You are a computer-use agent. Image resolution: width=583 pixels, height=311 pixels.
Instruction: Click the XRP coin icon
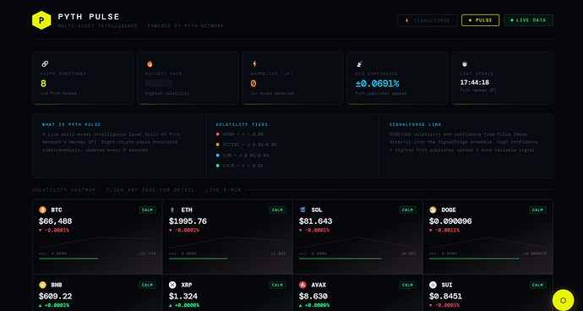pos(172,285)
